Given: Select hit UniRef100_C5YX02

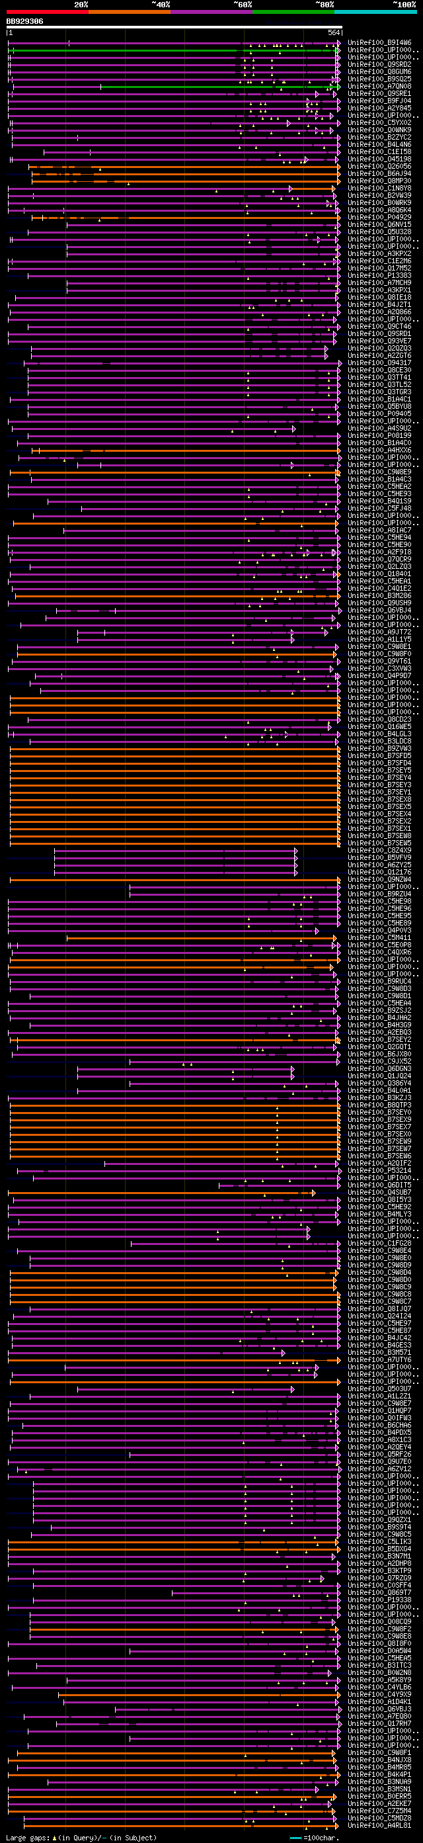Looking at the screenshot, I should 379,122.
